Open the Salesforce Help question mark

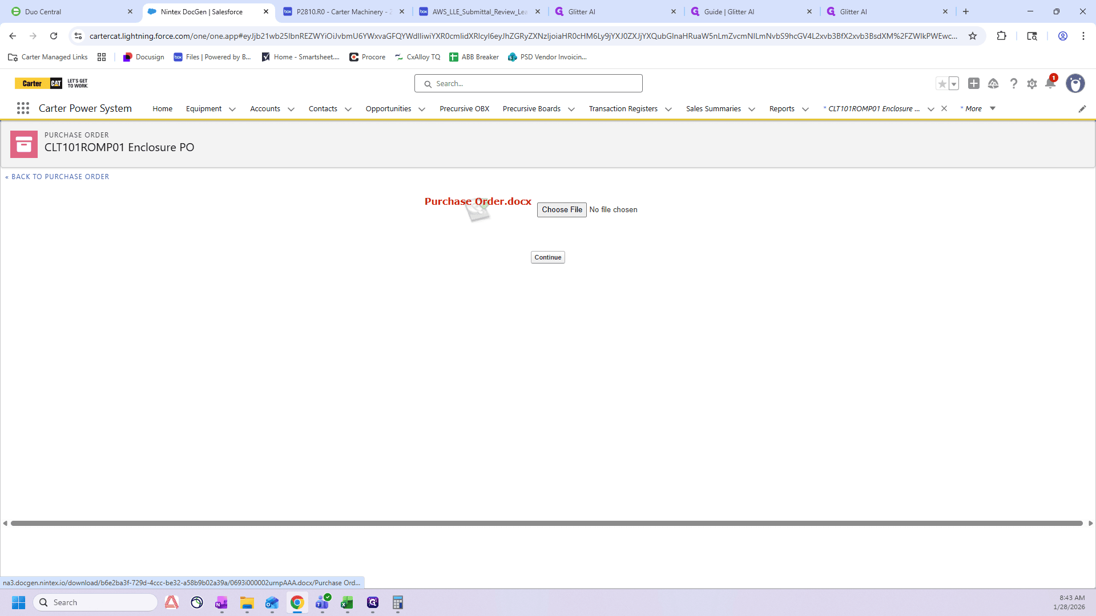[1013, 83]
